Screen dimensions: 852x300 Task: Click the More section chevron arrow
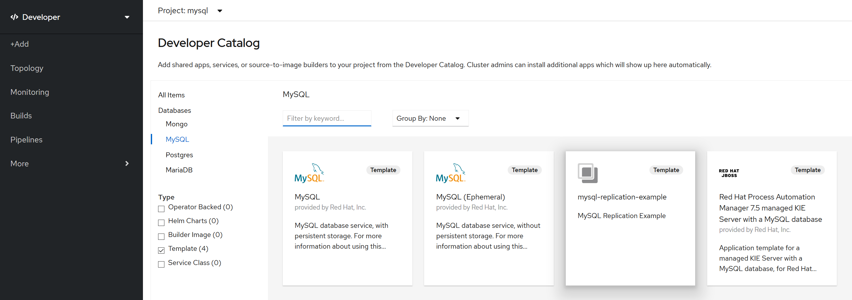[x=127, y=164]
